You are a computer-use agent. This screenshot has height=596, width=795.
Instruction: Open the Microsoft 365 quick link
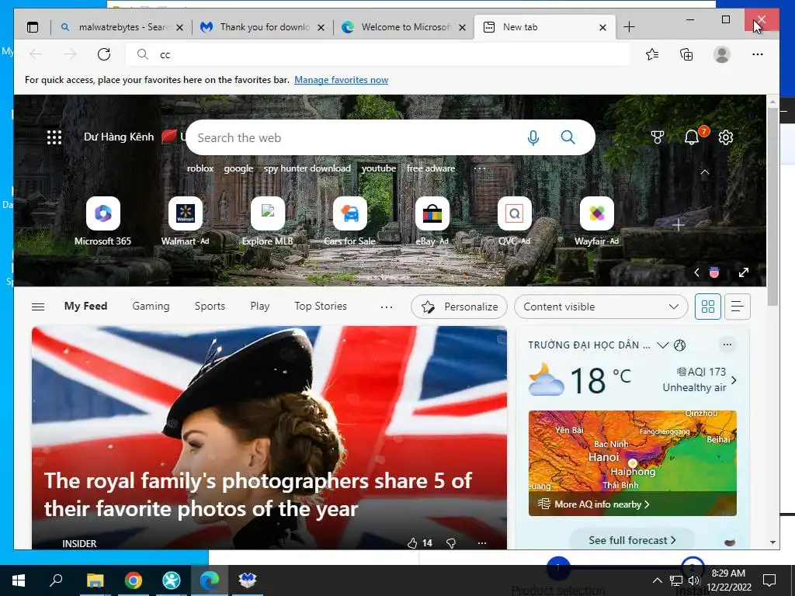[103, 222]
